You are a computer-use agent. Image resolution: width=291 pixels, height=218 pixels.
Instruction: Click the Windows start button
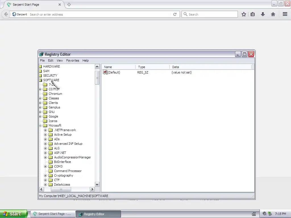[14, 214]
